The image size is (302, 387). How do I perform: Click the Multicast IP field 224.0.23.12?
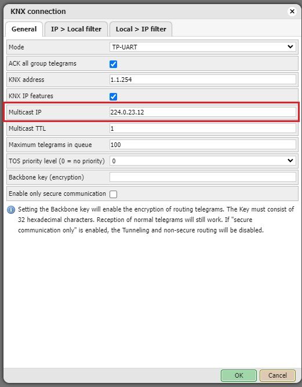point(202,112)
